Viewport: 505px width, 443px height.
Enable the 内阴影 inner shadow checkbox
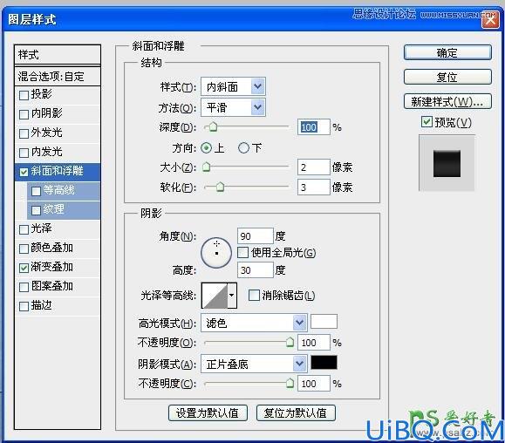click(24, 114)
